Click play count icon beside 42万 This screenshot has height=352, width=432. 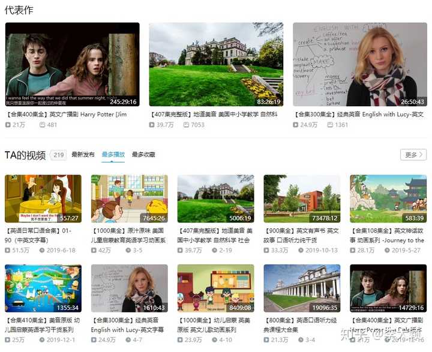point(94,251)
